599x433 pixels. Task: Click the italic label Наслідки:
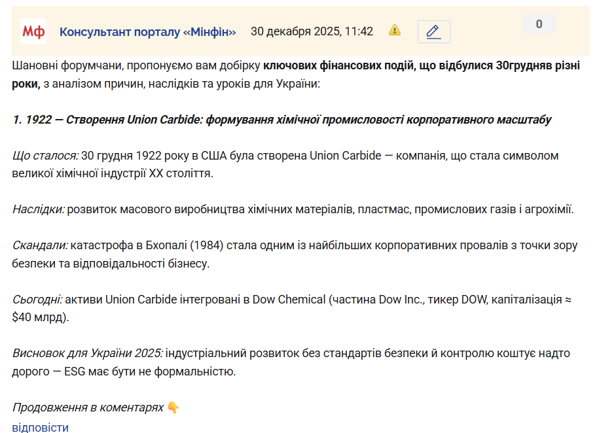click(39, 210)
